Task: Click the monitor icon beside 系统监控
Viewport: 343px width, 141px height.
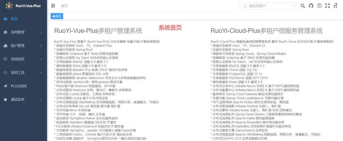Action: coord(5,59)
